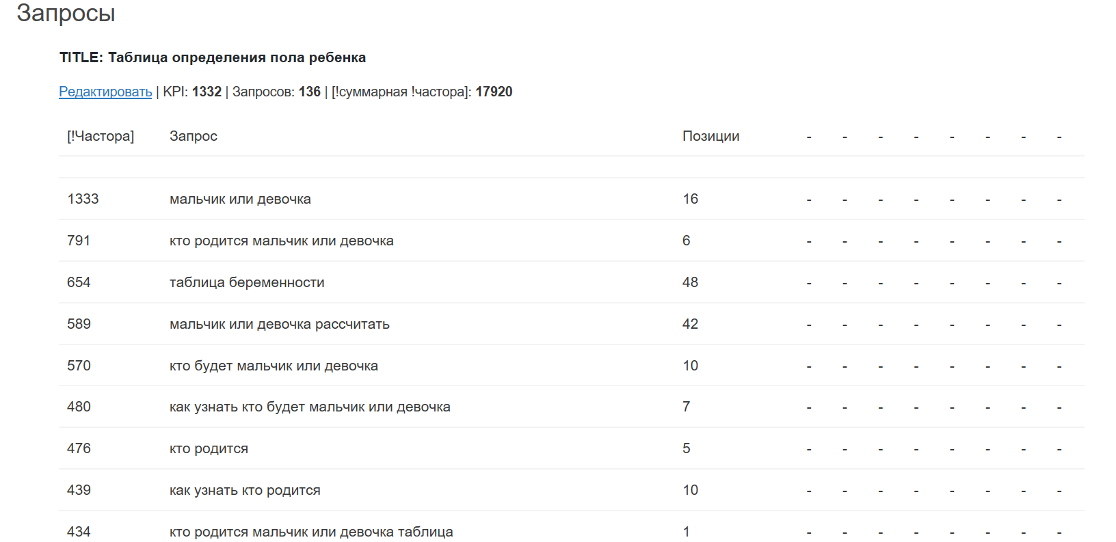The image size is (1116, 542).
Task: Click the total frequency value 17920
Action: coord(494,92)
